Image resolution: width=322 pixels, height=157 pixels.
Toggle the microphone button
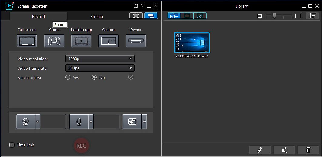pyautogui.click(x=79, y=122)
